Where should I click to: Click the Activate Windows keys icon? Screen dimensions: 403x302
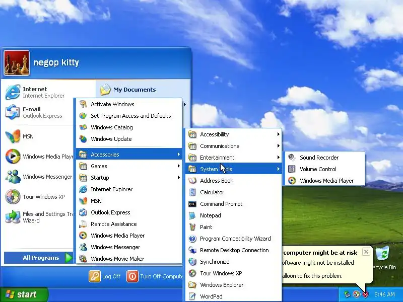(x=83, y=104)
